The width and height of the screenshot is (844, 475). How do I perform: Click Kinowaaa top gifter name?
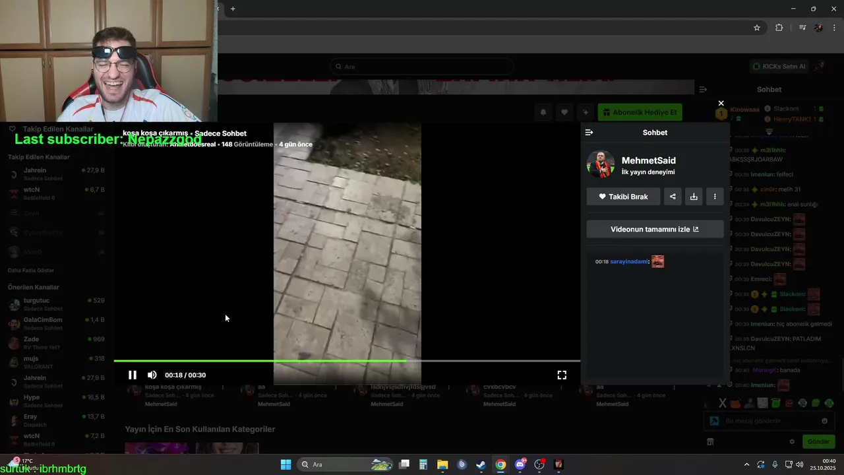pyautogui.click(x=744, y=109)
